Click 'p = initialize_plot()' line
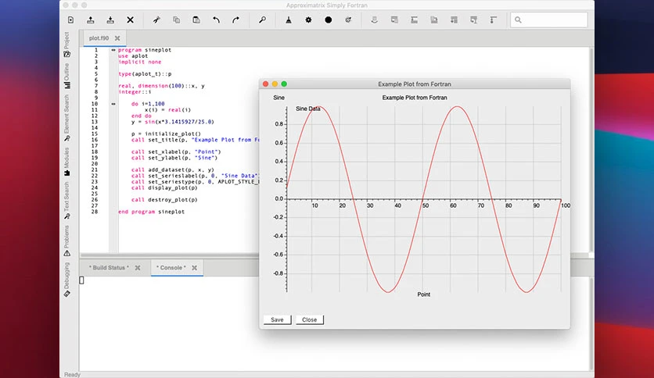 (166, 134)
